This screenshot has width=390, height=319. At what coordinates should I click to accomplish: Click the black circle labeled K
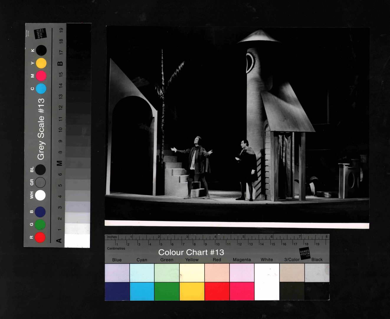[41, 50]
